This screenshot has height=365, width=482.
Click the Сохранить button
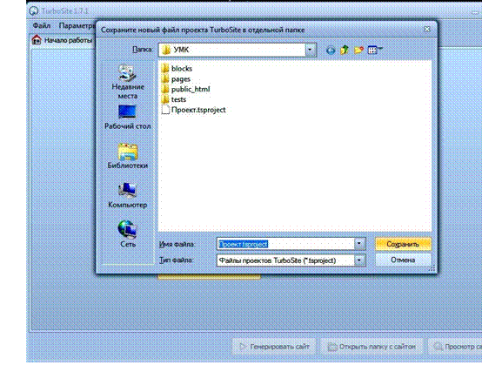(x=403, y=244)
